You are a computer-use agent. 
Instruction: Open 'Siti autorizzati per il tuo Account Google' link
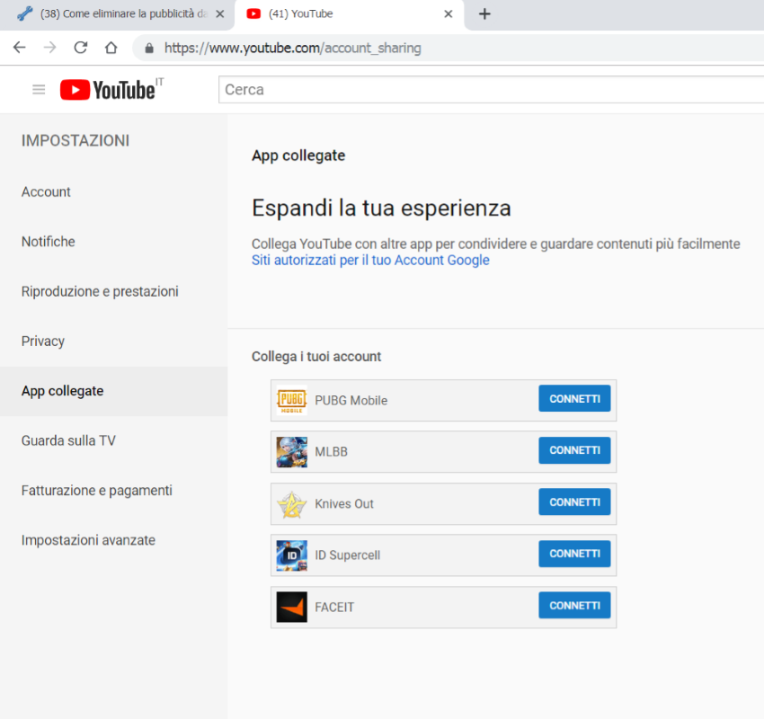(370, 260)
